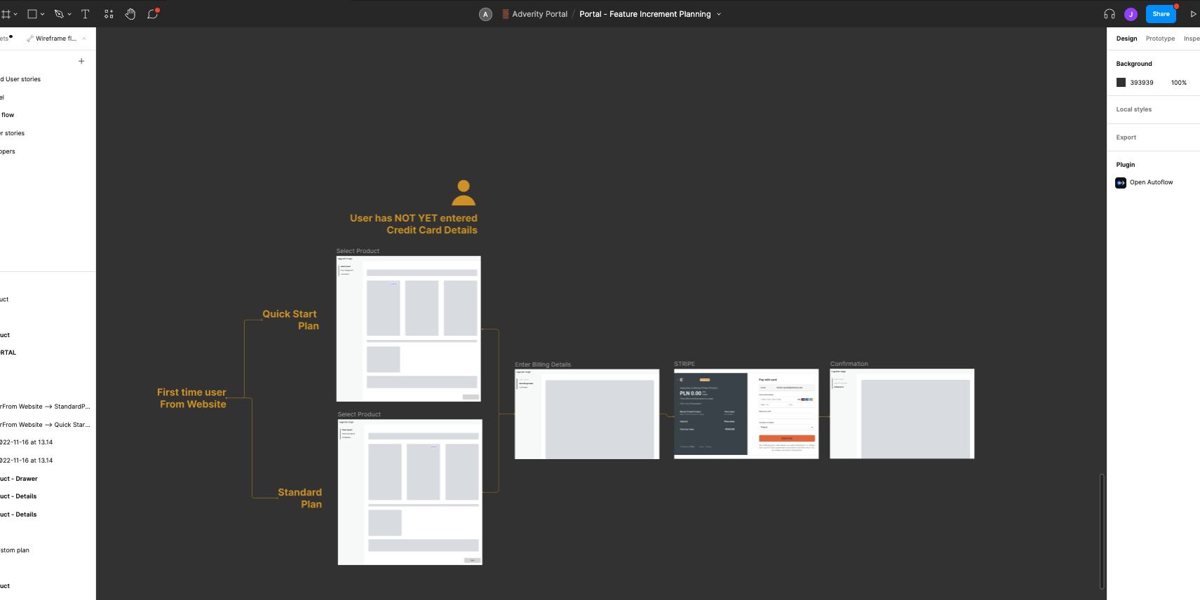Open the background color swatch 393939

click(x=1121, y=83)
